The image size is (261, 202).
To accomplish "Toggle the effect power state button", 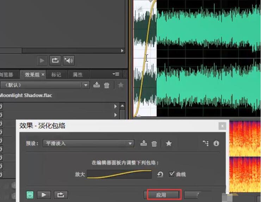I will coord(30,195).
